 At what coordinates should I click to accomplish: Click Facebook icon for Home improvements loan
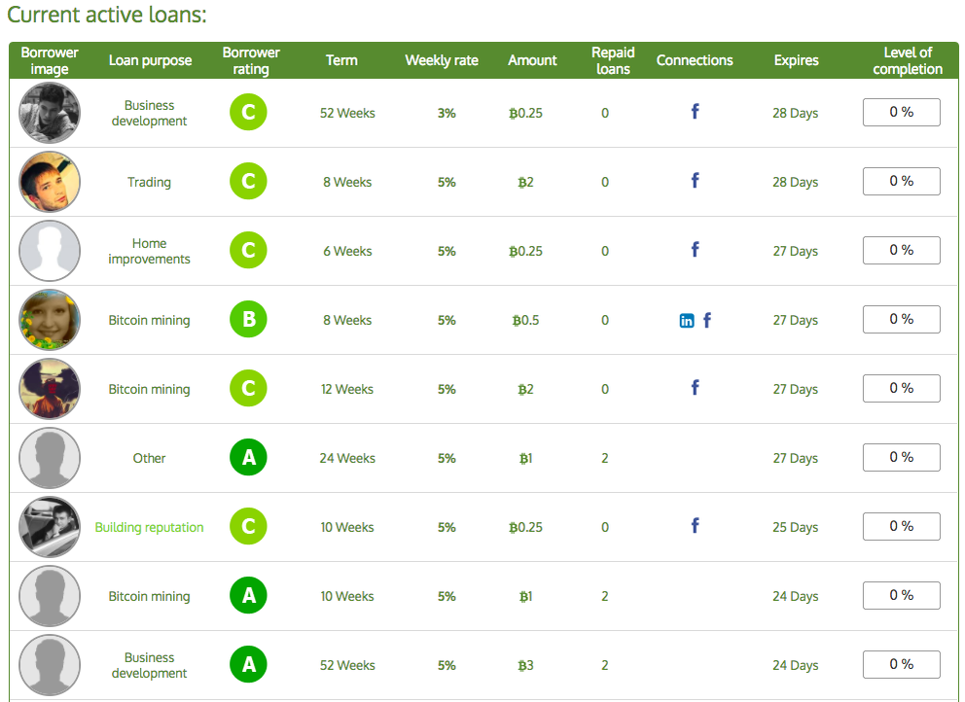pyautogui.click(x=695, y=250)
